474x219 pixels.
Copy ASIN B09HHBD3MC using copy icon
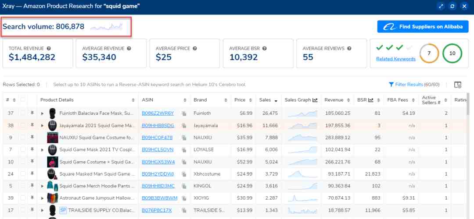[184, 186]
